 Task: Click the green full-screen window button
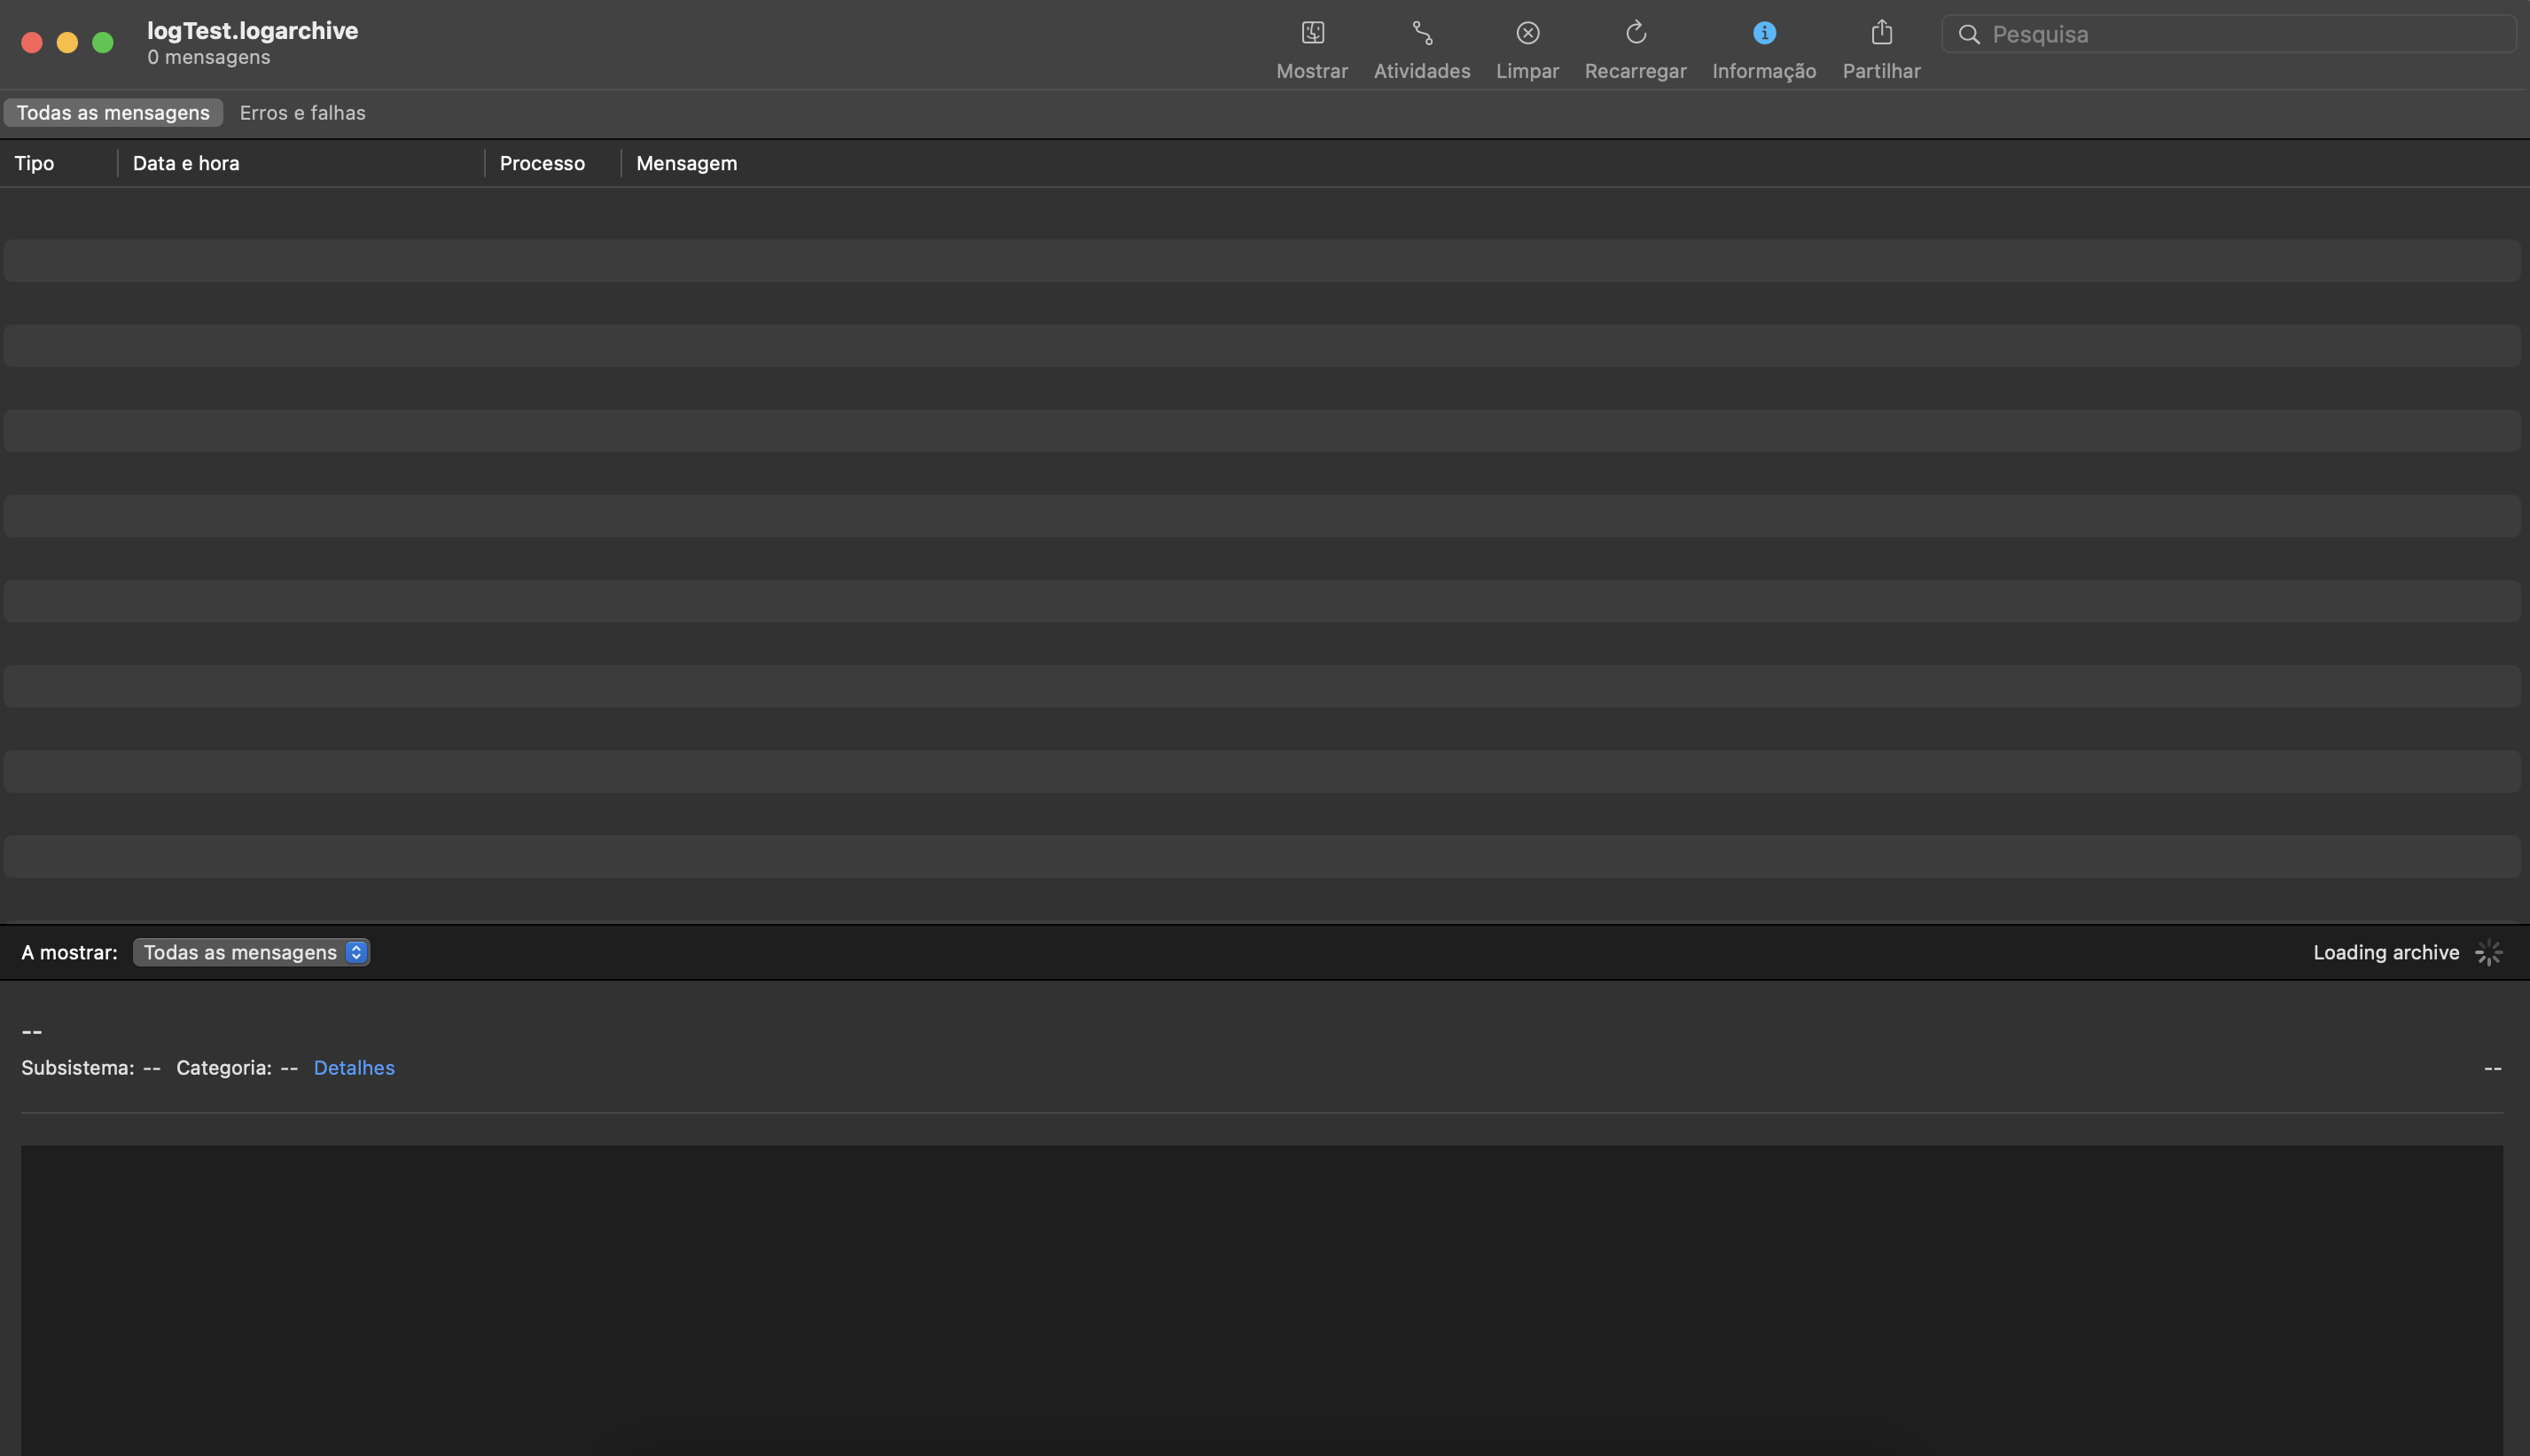click(x=103, y=42)
